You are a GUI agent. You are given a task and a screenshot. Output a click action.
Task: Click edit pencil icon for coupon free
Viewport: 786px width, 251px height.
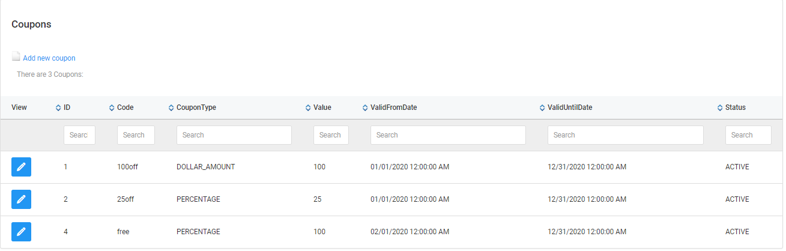[x=21, y=232]
